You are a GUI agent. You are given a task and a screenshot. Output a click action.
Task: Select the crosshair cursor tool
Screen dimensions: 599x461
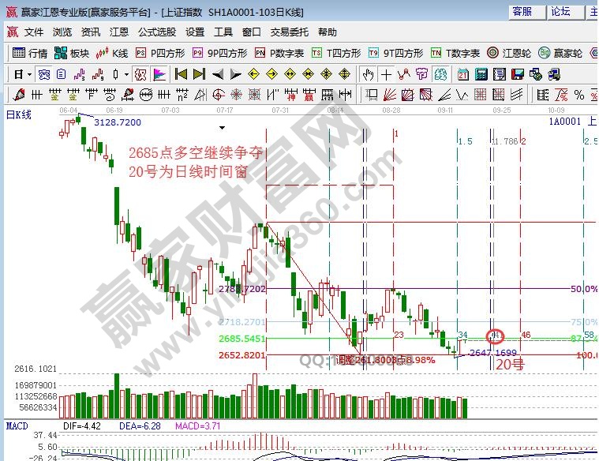point(386,74)
